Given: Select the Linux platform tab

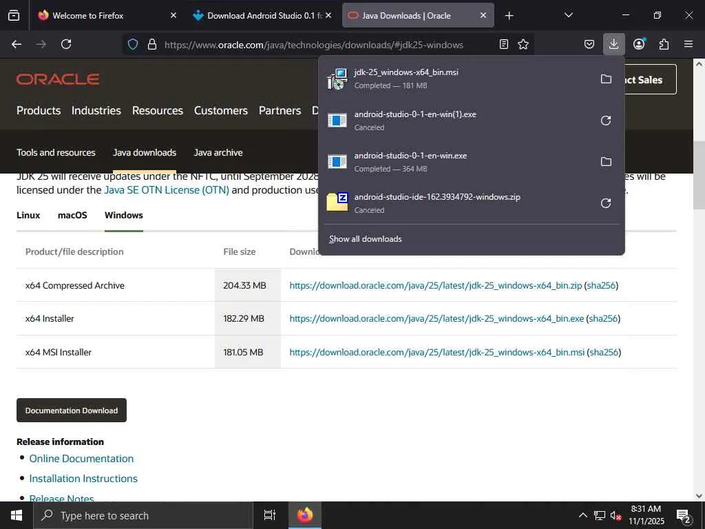Looking at the screenshot, I should click(x=28, y=215).
